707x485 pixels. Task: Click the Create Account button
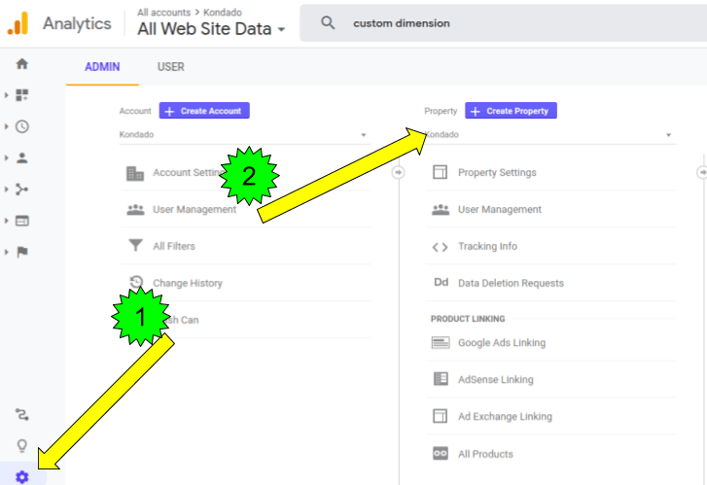pos(205,111)
